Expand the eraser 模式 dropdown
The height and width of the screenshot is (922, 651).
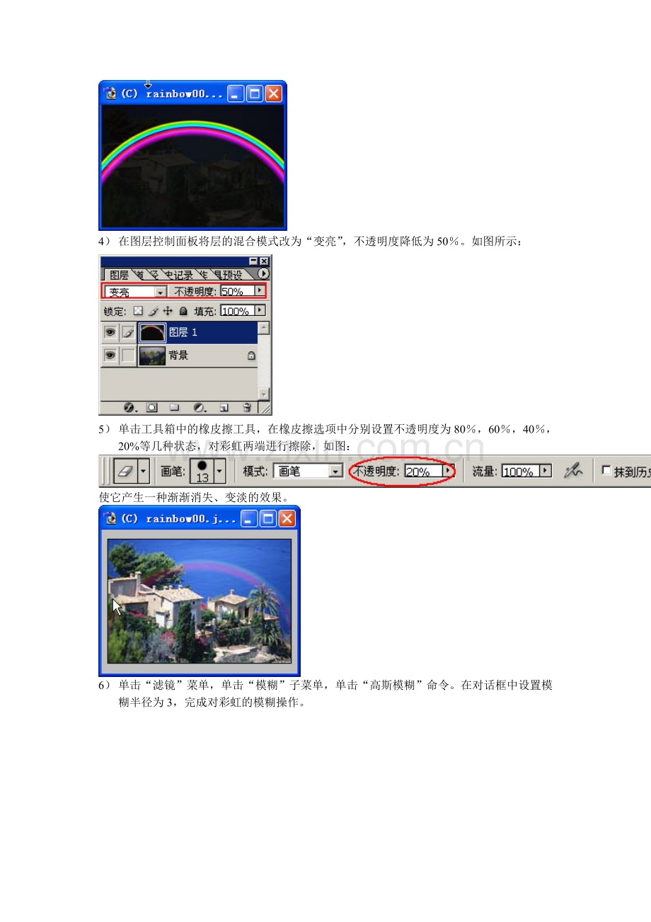[336, 472]
